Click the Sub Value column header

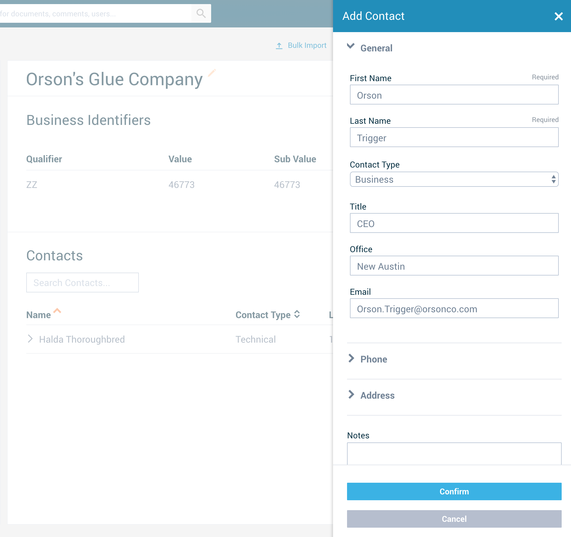click(295, 159)
